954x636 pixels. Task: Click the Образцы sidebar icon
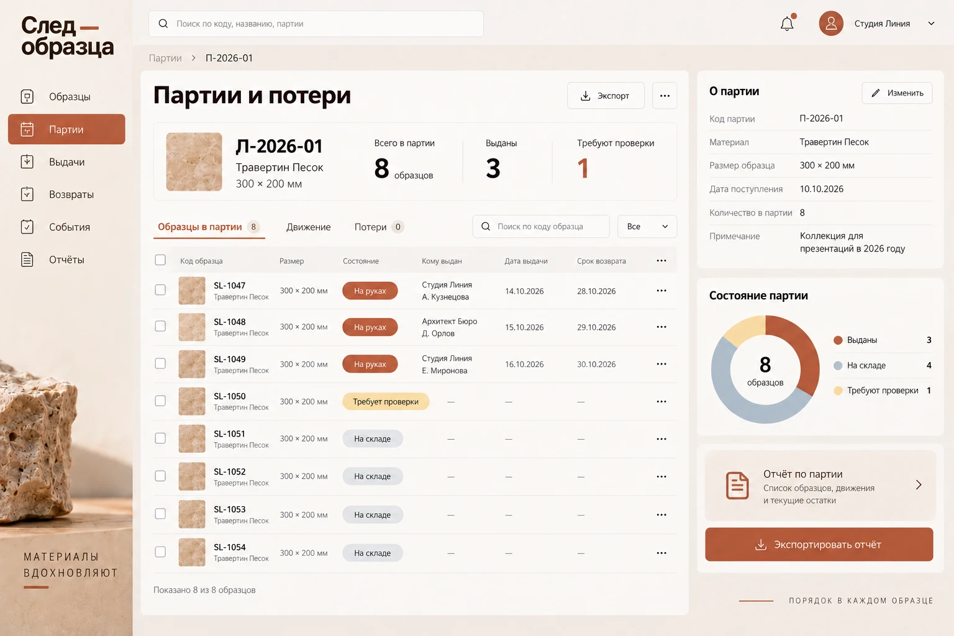click(x=27, y=96)
